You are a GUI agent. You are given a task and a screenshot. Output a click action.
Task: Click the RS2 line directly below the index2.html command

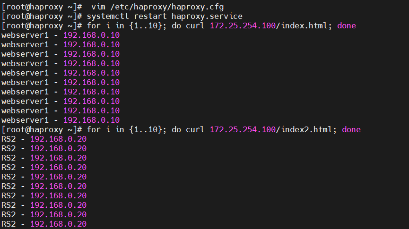(44, 139)
